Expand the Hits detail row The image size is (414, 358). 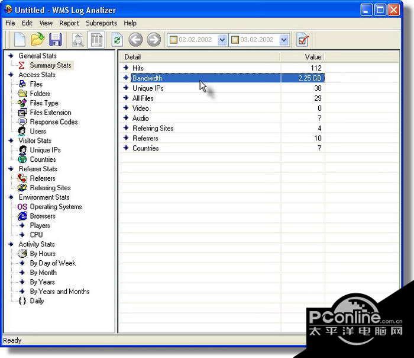tap(126, 68)
